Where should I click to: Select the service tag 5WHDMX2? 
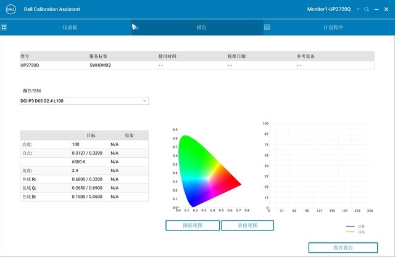[x=100, y=65]
